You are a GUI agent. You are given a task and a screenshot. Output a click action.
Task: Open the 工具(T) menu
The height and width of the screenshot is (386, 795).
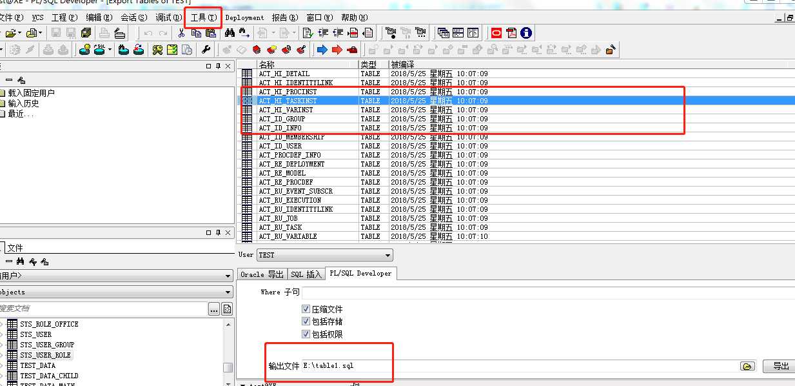pos(204,17)
